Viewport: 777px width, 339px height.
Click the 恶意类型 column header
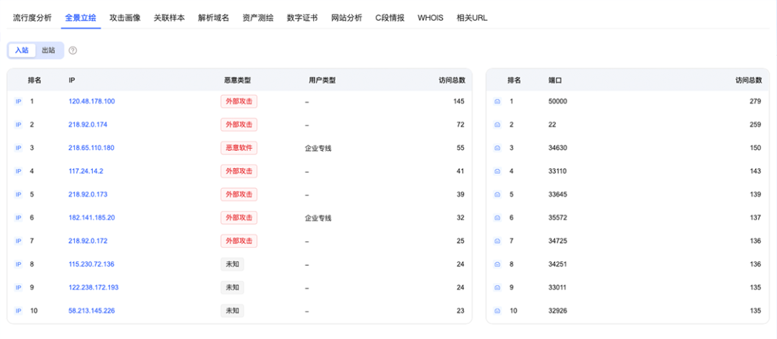(x=237, y=80)
